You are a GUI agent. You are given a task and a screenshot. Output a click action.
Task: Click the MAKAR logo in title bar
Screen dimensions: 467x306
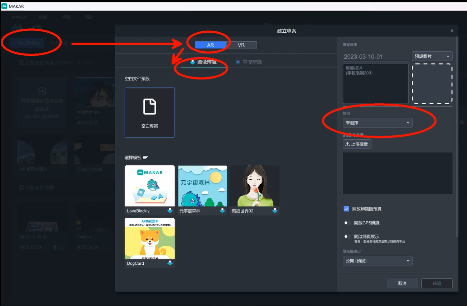click(x=4, y=6)
